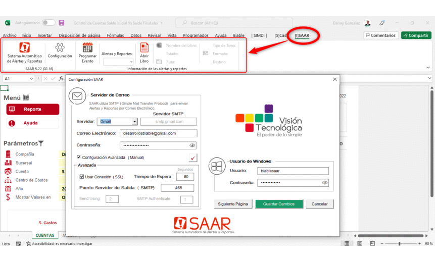Open the Servidor Gmail dropdown

coord(134,122)
